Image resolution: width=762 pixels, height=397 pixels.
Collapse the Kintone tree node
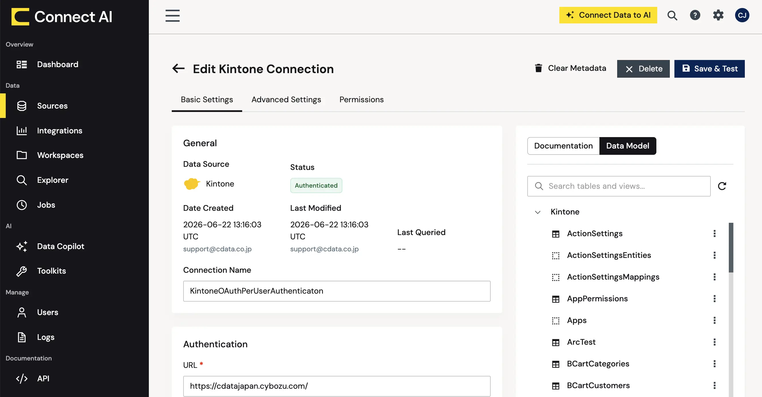[x=538, y=212]
